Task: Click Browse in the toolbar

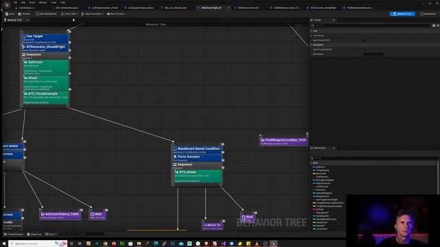Action: pyautogui.click(x=25, y=14)
